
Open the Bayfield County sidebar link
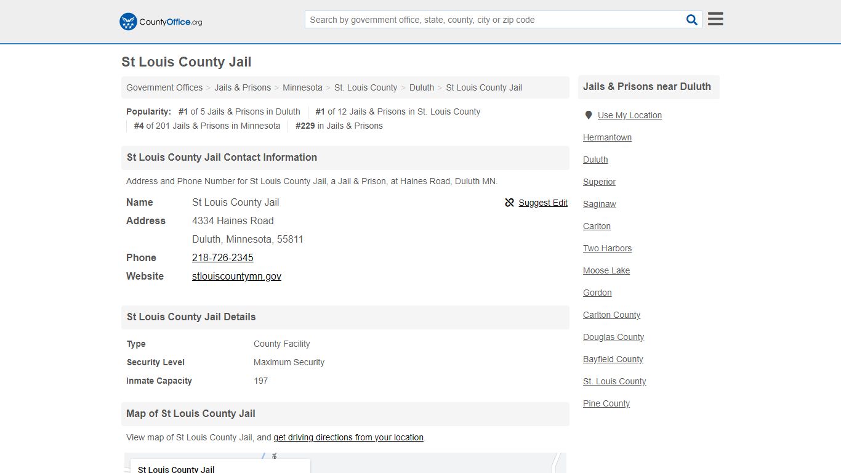(x=613, y=359)
